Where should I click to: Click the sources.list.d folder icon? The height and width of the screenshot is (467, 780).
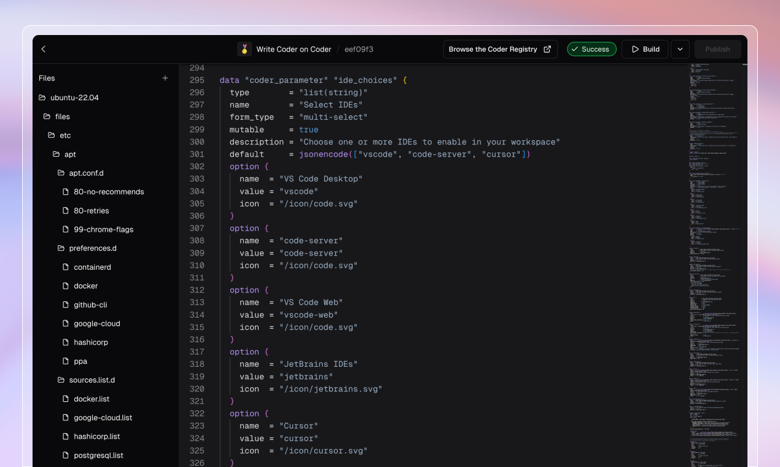pyautogui.click(x=61, y=380)
